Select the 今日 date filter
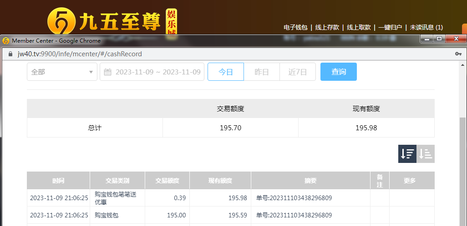This screenshot has height=226, width=467. (x=226, y=72)
